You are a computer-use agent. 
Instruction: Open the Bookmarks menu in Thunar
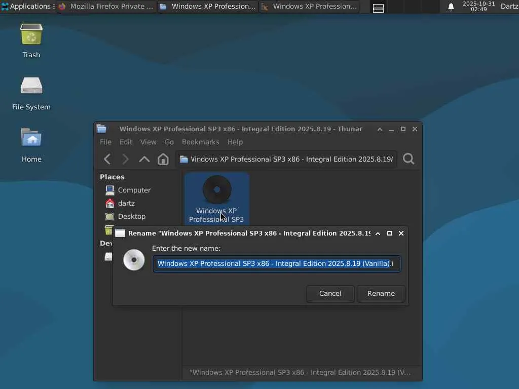tap(200, 142)
